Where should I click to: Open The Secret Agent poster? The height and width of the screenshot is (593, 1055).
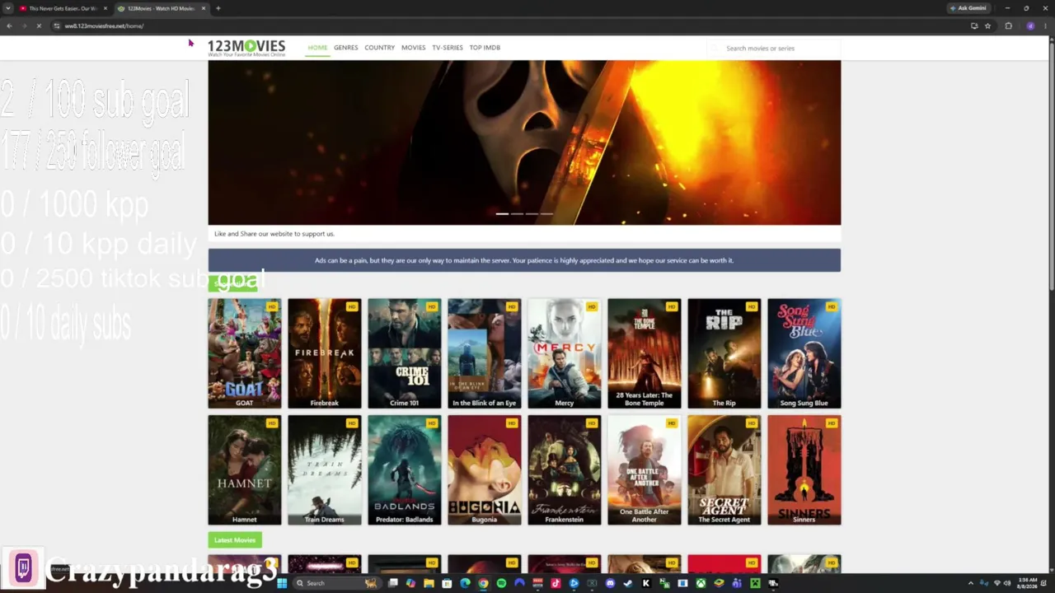point(724,469)
